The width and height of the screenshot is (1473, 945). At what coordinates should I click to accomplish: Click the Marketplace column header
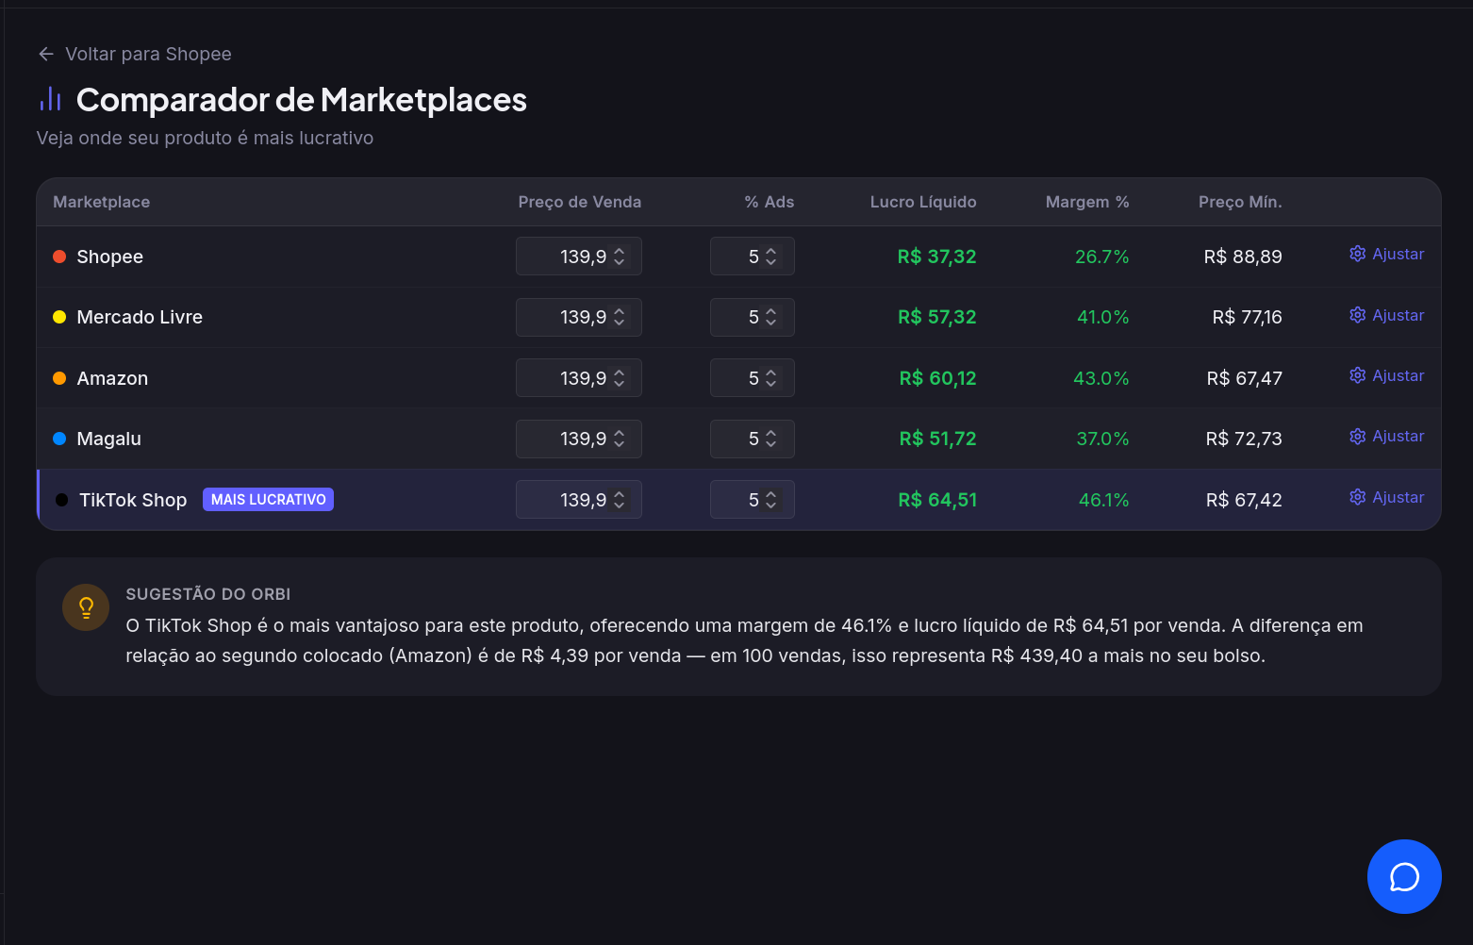tap(101, 202)
